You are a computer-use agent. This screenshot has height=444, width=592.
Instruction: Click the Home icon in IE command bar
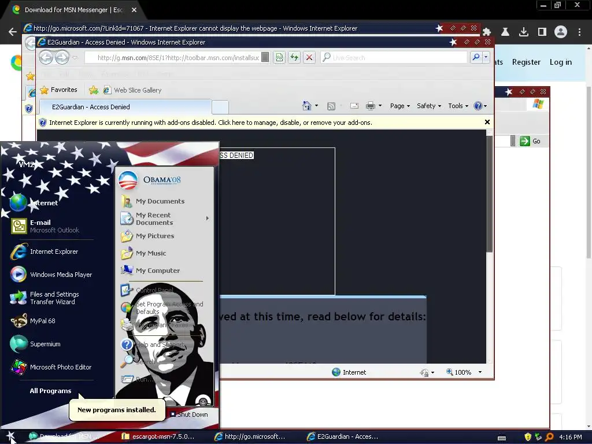307,106
